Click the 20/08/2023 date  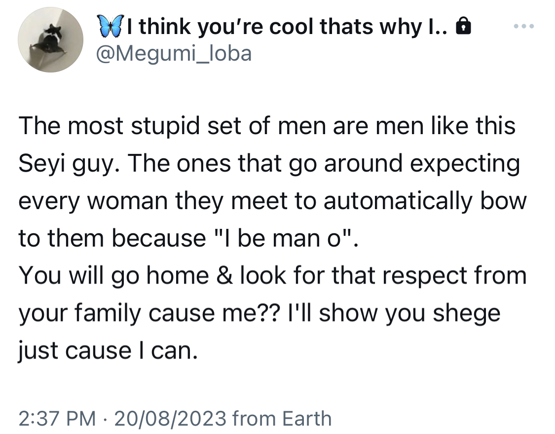click(170, 418)
